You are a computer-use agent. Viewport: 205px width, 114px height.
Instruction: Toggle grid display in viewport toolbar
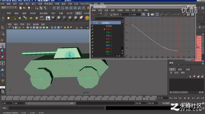coord(28,28)
